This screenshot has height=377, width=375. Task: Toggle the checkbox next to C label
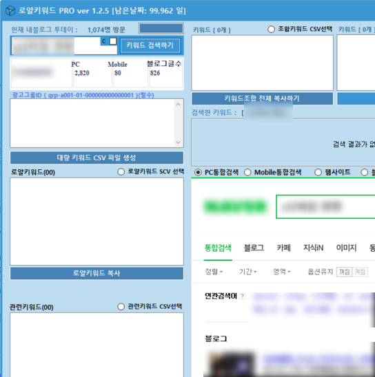point(113,41)
